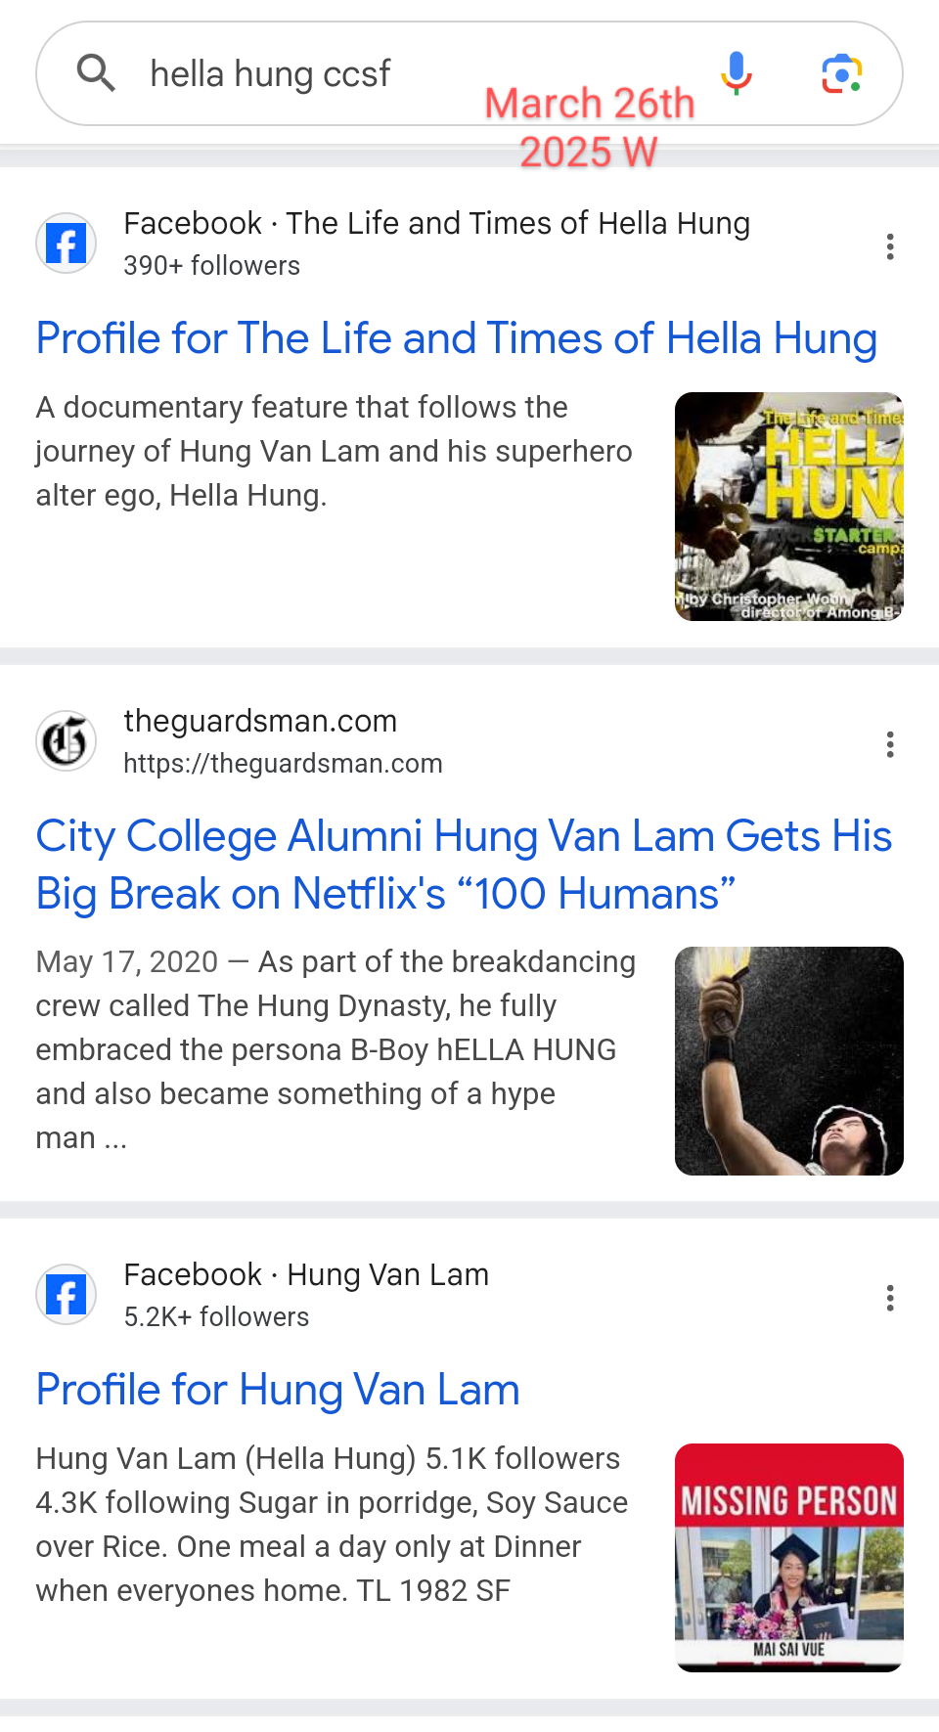The image size is (939, 1732).
Task: Click Facebook · Hung Van Lam source label
Action: (306, 1275)
